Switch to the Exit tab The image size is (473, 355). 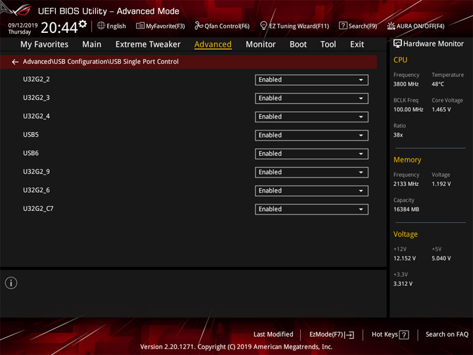pos(357,45)
